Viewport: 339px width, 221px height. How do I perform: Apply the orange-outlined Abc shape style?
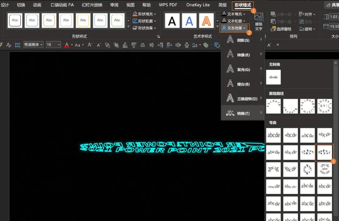pos(49,20)
